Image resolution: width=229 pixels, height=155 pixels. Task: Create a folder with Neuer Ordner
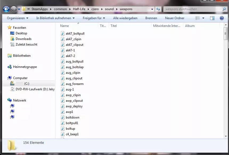click(x=175, y=18)
